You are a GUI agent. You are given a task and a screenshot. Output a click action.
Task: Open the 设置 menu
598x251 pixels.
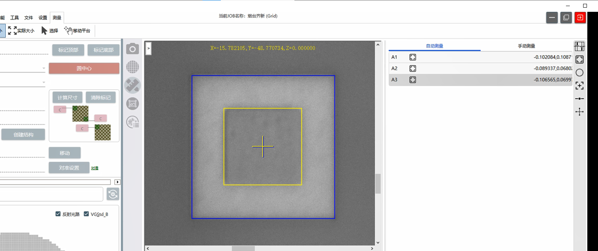(43, 18)
